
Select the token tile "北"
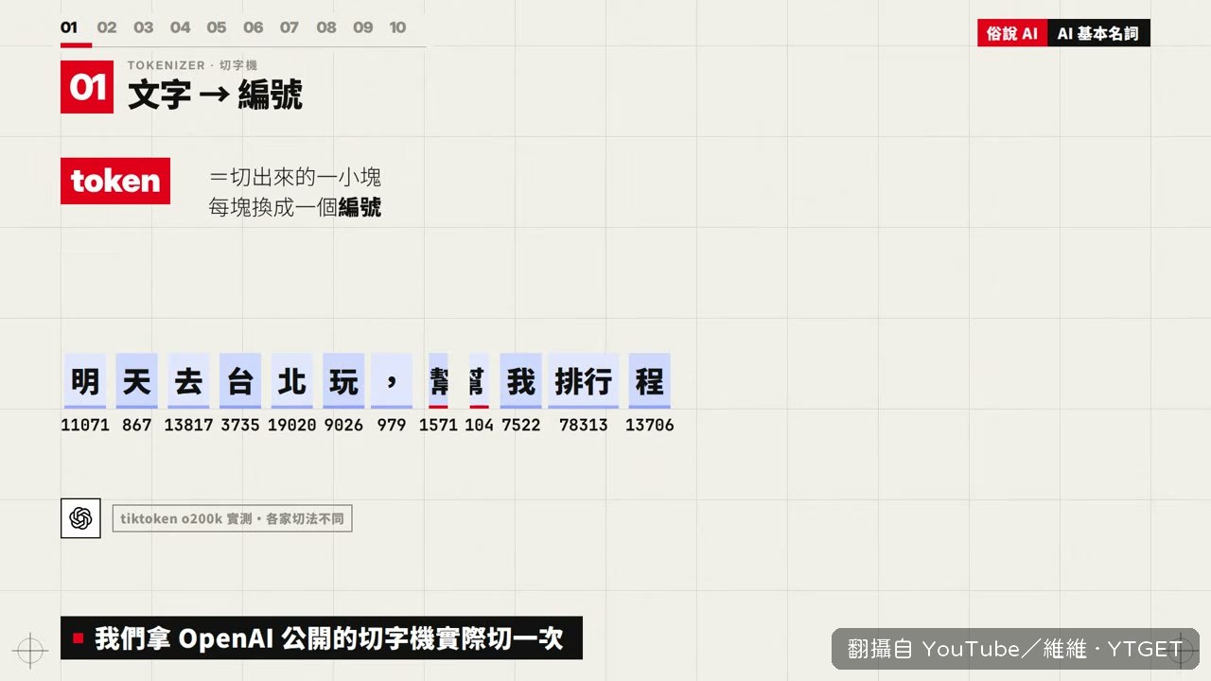pyautogui.click(x=292, y=381)
